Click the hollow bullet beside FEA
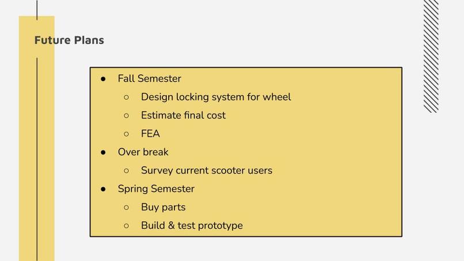This screenshot has height=261, width=464. click(126, 134)
